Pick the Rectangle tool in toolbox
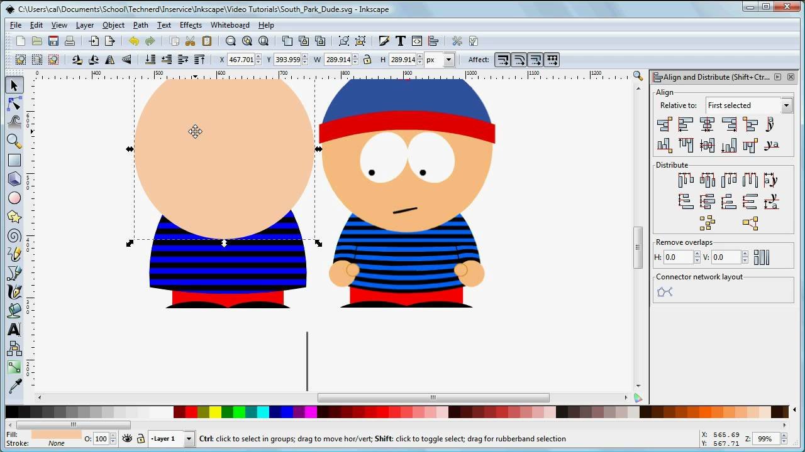Image resolution: width=805 pixels, height=452 pixels. (x=14, y=161)
